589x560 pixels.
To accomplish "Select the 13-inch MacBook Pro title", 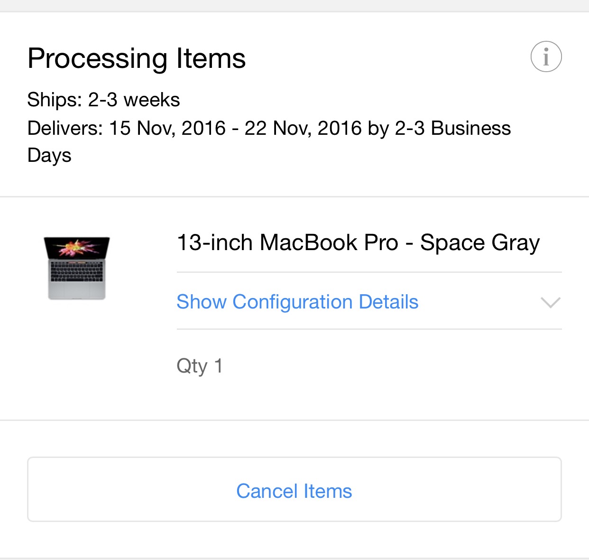I will coord(358,243).
